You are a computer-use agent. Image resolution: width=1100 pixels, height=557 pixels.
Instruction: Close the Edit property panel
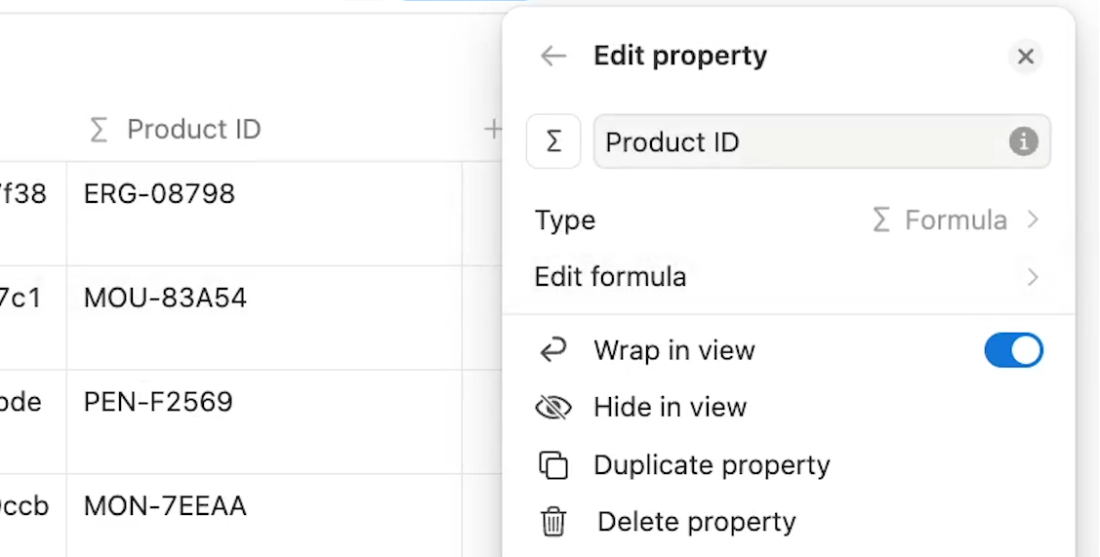[x=1025, y=57]
